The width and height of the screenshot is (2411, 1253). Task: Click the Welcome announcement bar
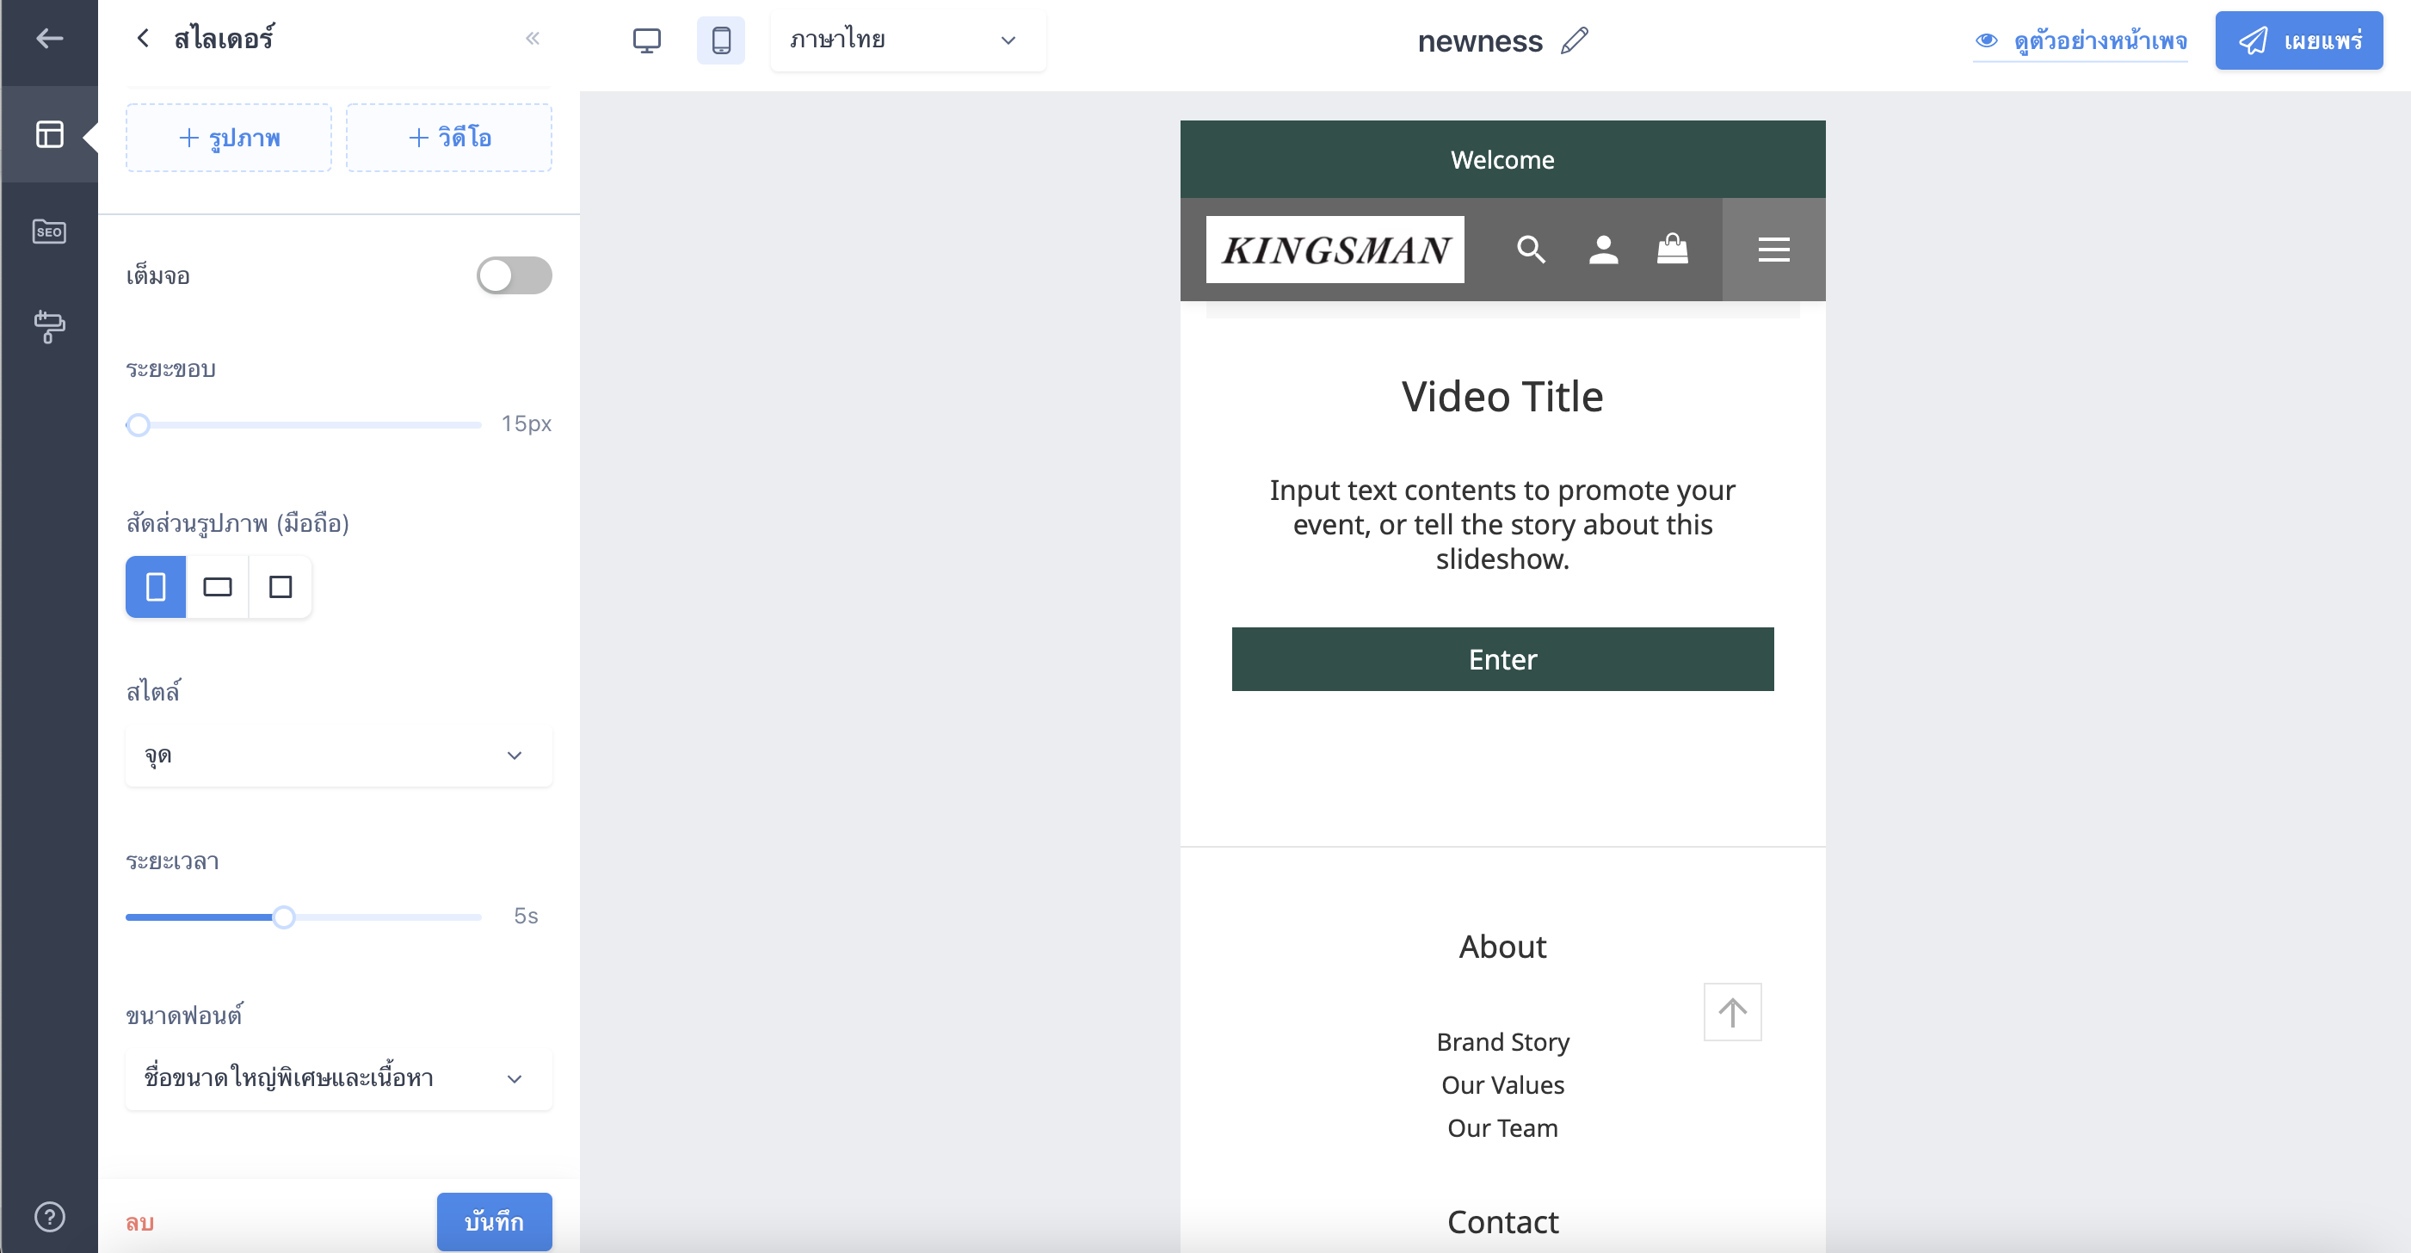[1502, 159]
